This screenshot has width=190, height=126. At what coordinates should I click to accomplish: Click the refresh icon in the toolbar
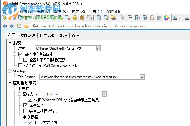pyautogui.click(x=5, y=18)
